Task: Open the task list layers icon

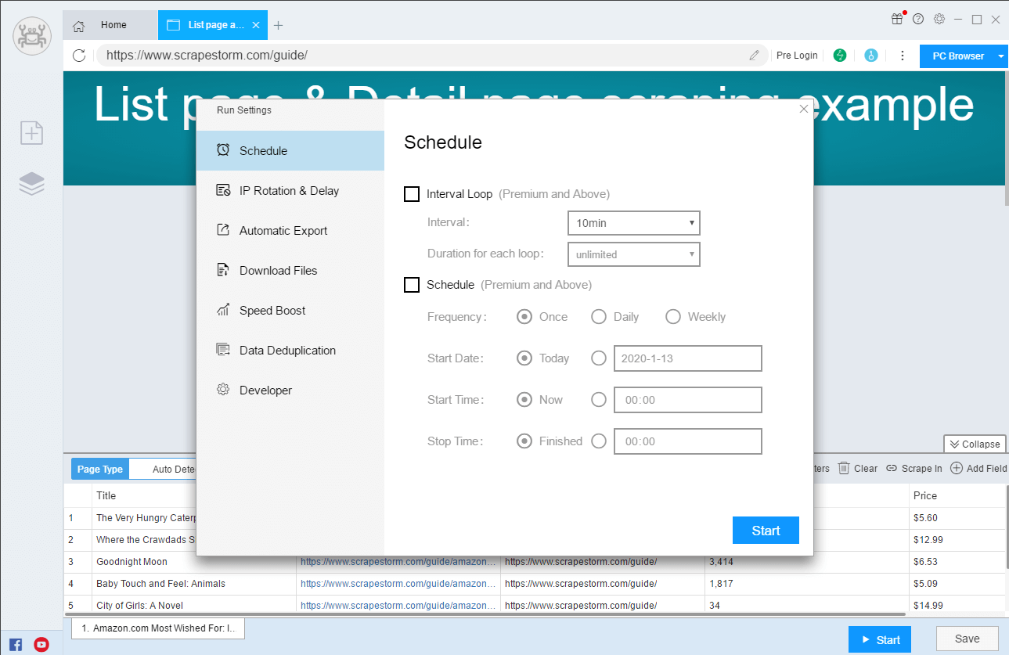Action: [x=31, y=184]
